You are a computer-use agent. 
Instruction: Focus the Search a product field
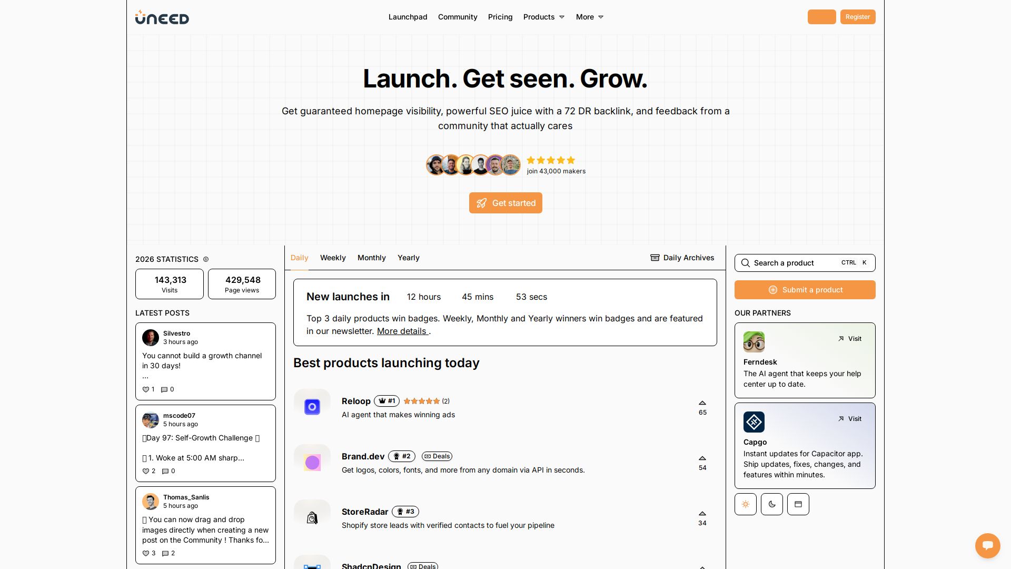click(x=790, y=263)
